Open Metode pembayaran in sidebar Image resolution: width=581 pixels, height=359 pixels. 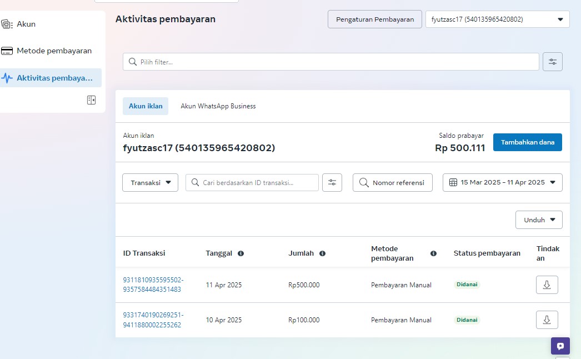pyautogui.click(x=53, y=51)
